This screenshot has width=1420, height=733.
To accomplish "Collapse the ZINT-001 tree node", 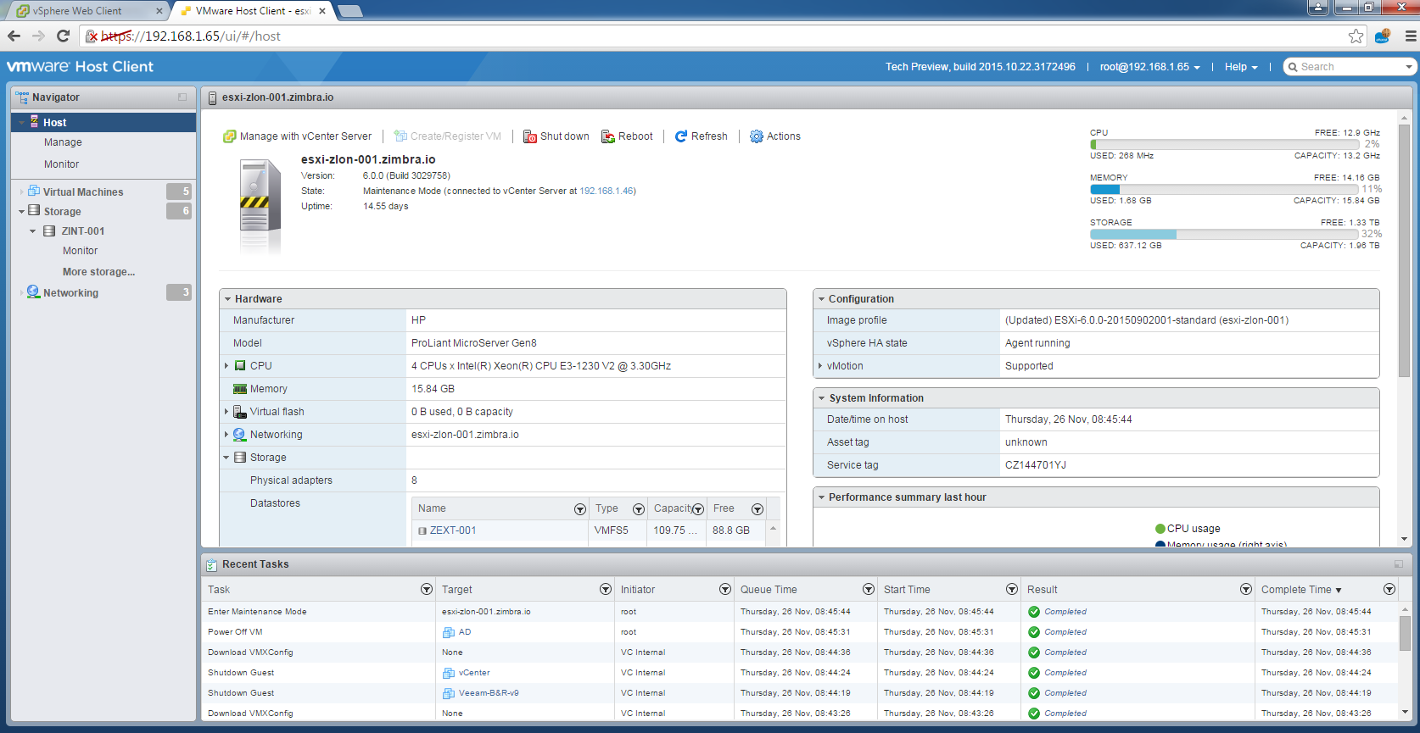I will coord(33,231).
